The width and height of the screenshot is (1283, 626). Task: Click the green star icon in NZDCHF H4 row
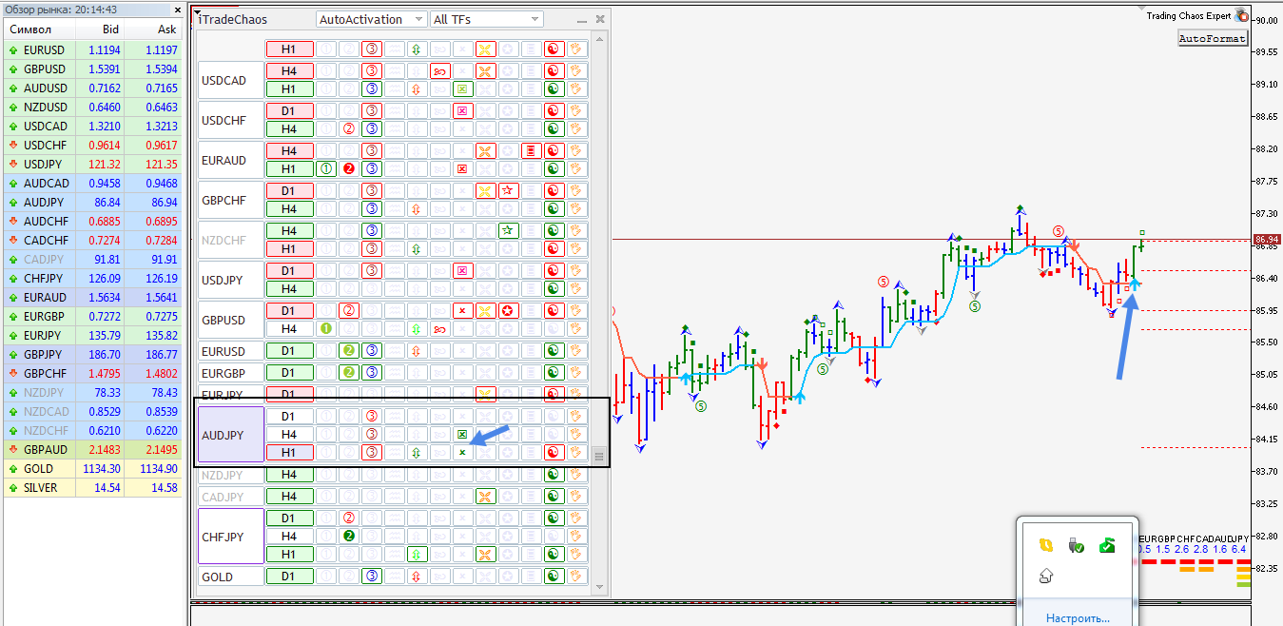click(x=508, y=230)
